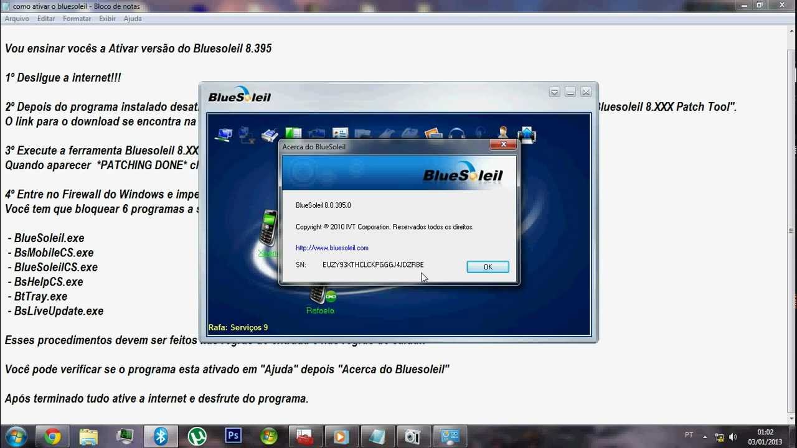This screenshot has width=797, height=448.
Task: Click the dimmed dial-up networking icon in BlueSoleil
Action: (247, 135)
